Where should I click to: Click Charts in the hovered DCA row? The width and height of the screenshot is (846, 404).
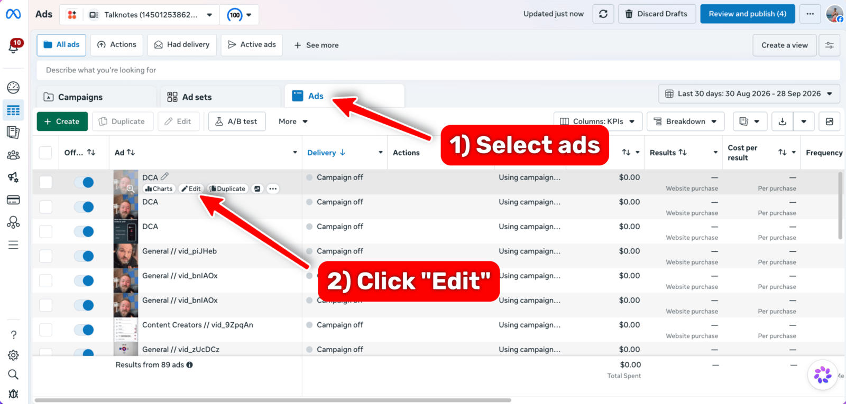click(159, 189)
